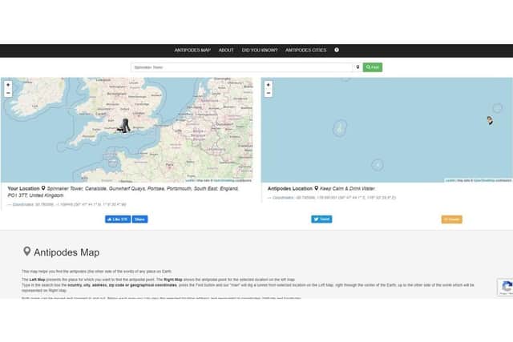Click the Tweet button

(x=321, y=219)
